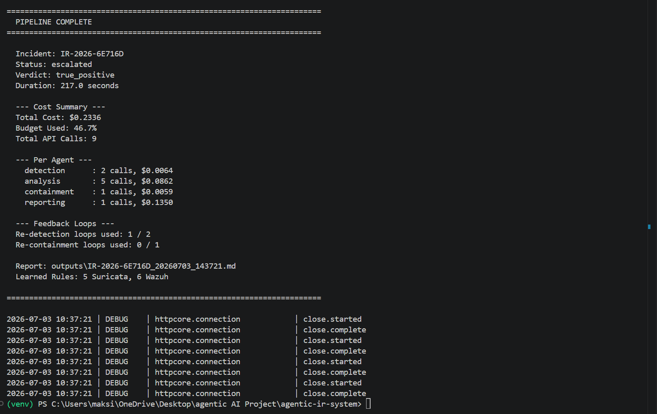Click the Duration 217.0 seconds line
The height and width of the screenshot is (414, 657).
(x=67, y=86)
